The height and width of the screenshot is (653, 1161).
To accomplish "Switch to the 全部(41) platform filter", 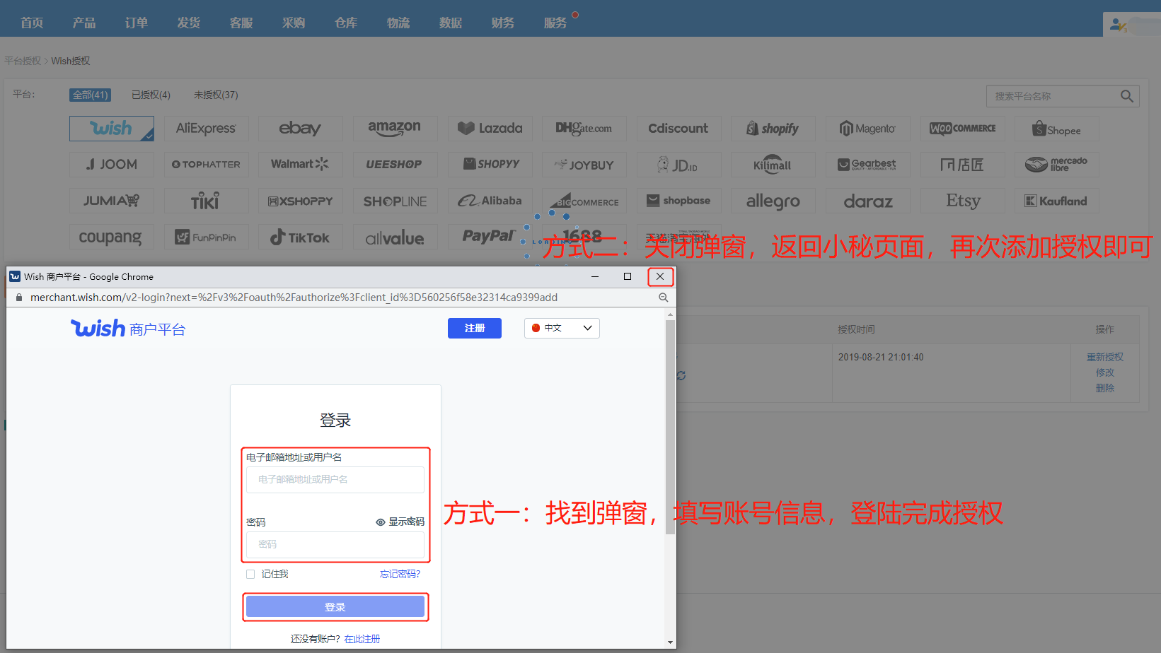I will pos(90,95).
